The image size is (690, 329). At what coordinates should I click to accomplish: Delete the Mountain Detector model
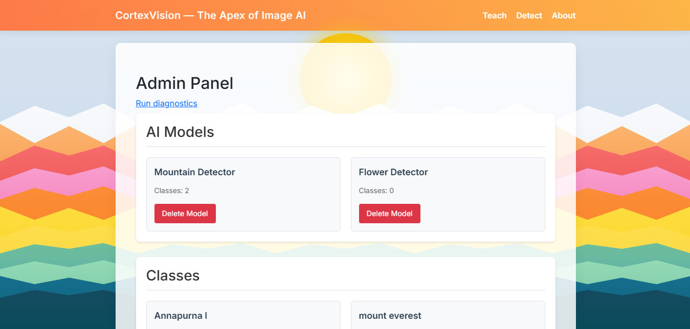185,214
